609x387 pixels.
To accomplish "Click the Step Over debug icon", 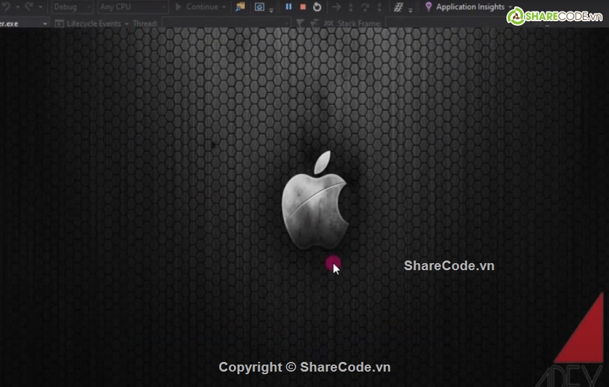I will [365, 7].
